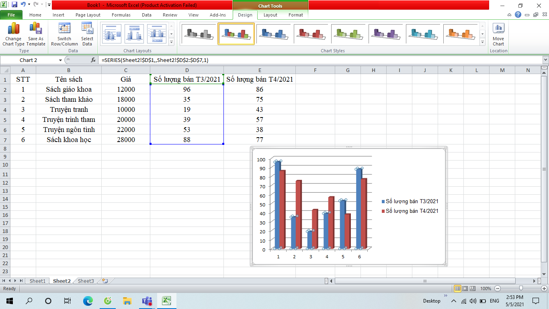Switch Row/Column of chart data
The image size is (549, 309).
pyautogui.click(x=64, y=34)
